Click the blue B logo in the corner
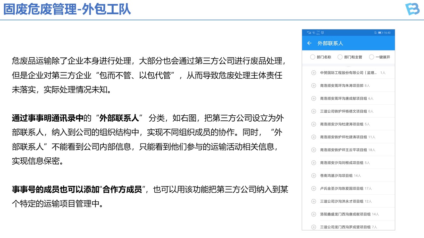The width and height of the screenshot is (424, 238). (x=412, y=9)
